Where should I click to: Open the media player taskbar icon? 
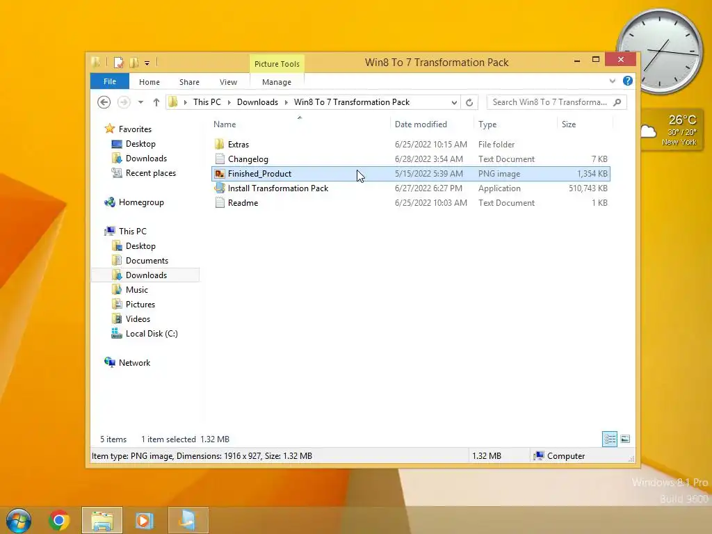145,520
